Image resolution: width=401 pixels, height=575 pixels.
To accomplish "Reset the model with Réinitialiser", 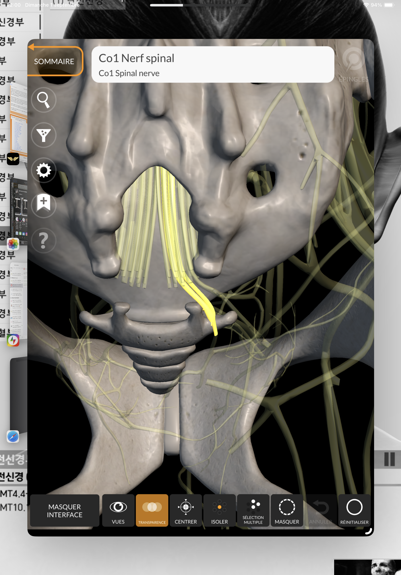I will (354, 511).
